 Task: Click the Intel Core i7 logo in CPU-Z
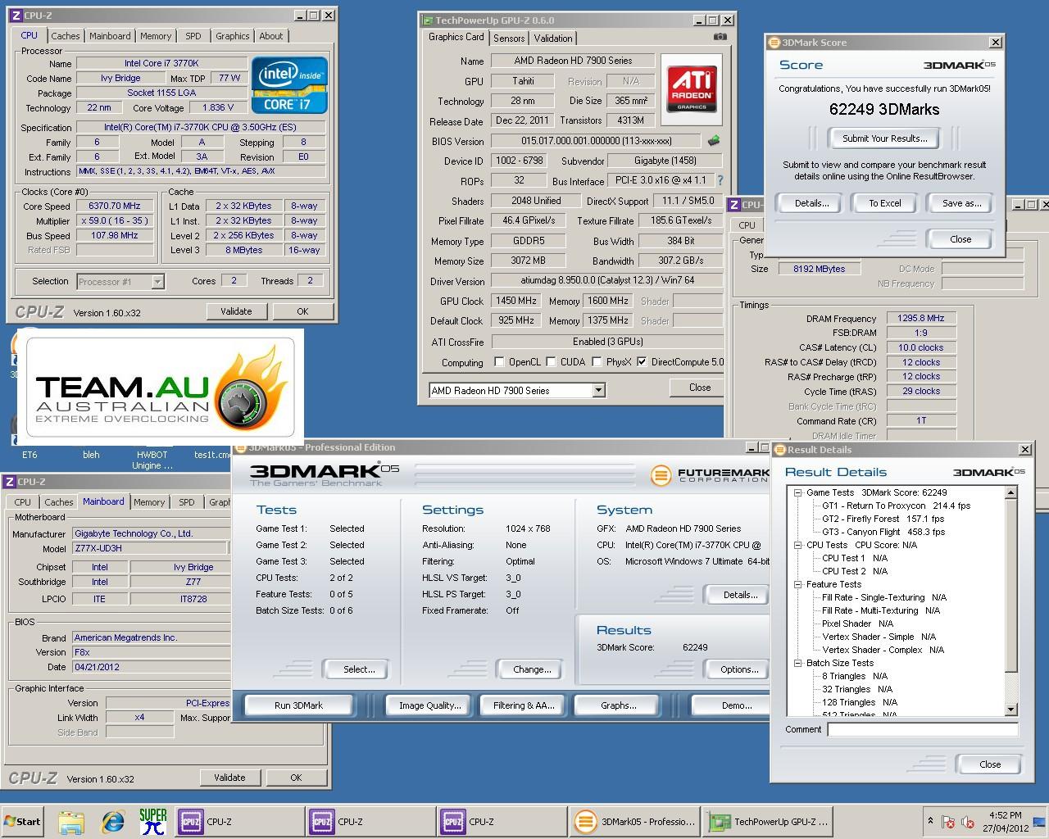coord(290,84)
